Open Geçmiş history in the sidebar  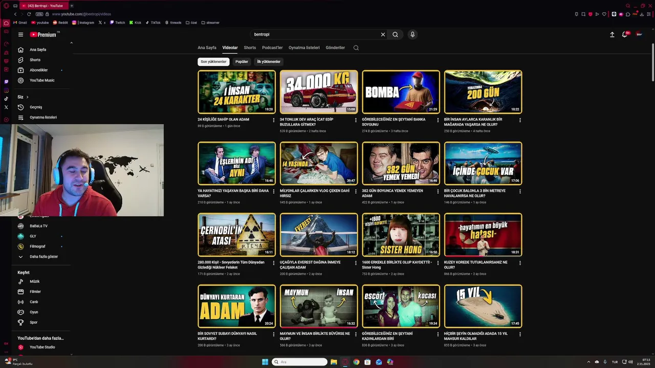pos(36,107)
